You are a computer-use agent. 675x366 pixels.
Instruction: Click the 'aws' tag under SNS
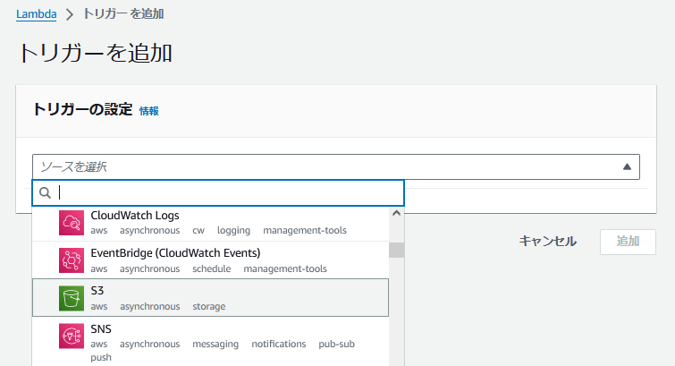click(98, 344)
